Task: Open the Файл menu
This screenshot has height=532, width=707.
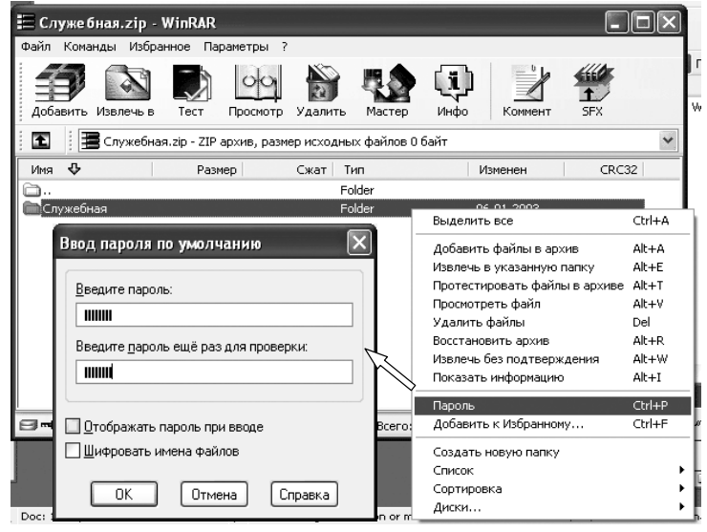Action: tap(35, 47)
